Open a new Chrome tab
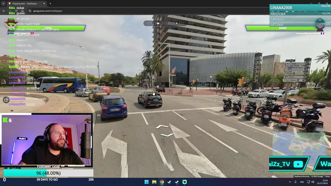 tap(50, 4)
